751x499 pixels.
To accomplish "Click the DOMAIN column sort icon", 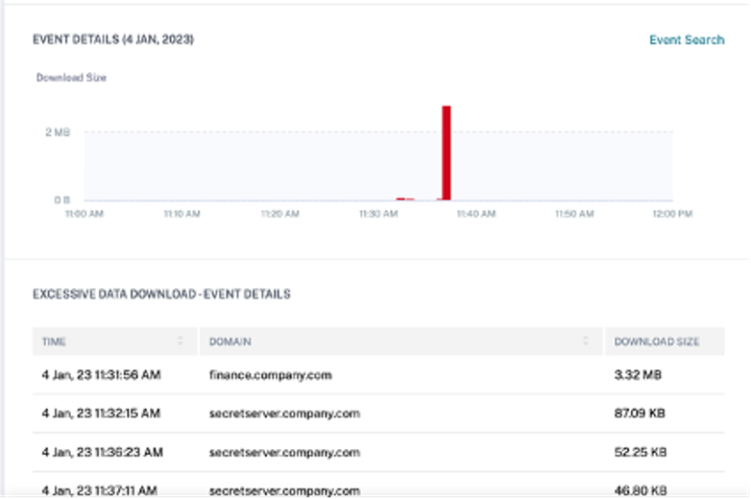I will [x=585, y=342].
